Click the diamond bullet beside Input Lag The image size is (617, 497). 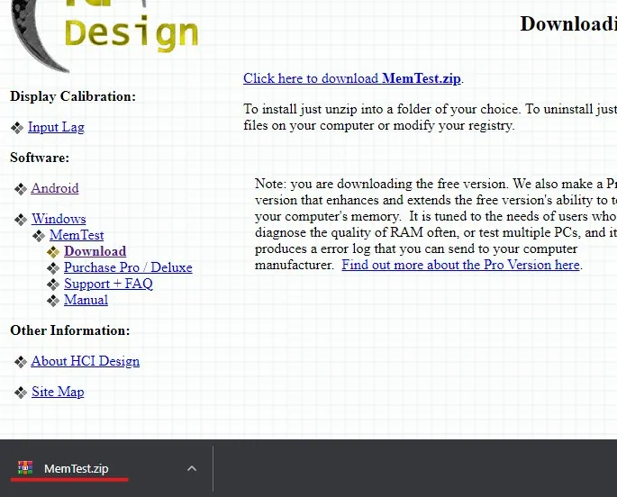pyautogui.click(x=17, y=128)
